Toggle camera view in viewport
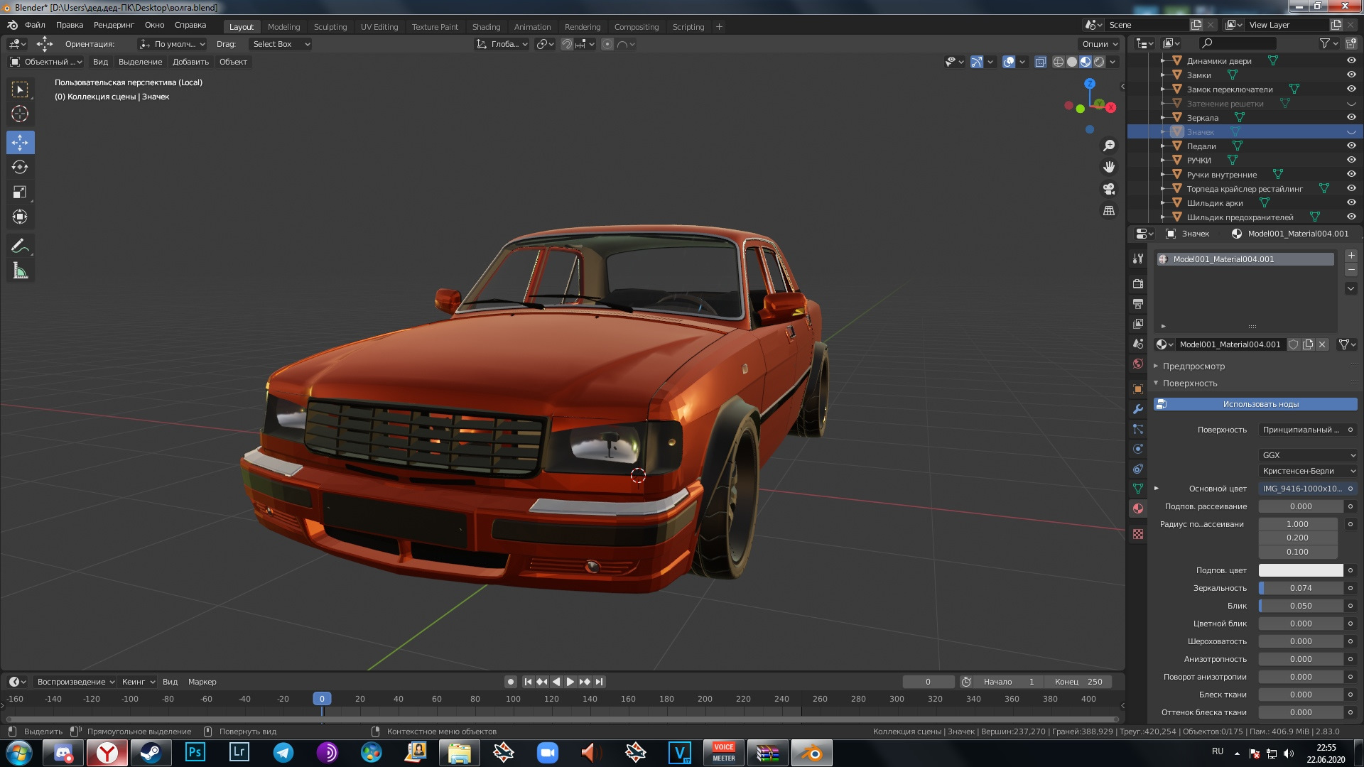Screen dimensions: 1364x767 pos(1108,190)
